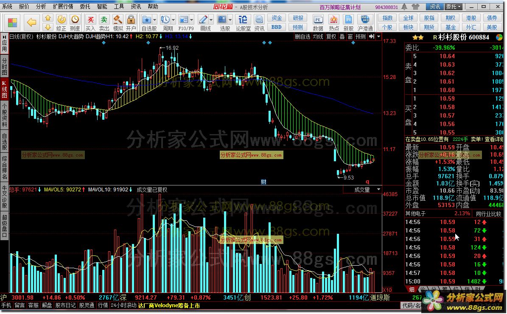507x314 pixels.
Task: Open the PE 数据 icon
Action: 318,20
